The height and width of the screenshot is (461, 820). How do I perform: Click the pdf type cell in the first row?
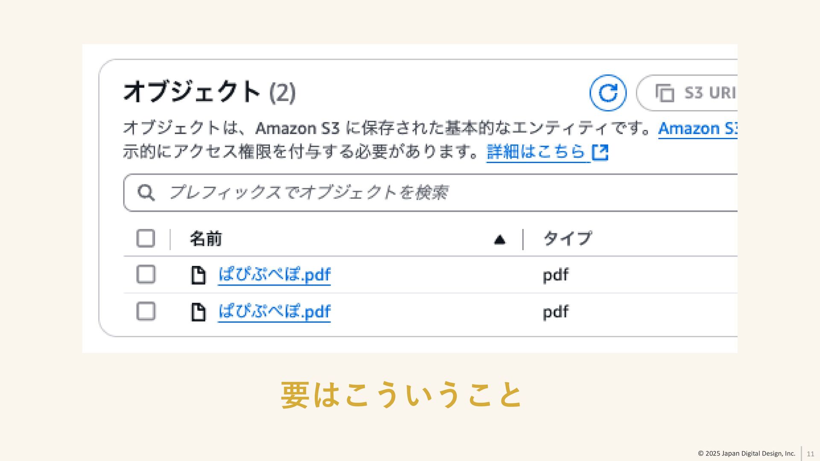pos(555,275)
